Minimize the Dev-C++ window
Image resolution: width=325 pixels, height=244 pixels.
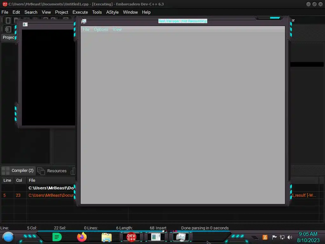click(308, 4)
